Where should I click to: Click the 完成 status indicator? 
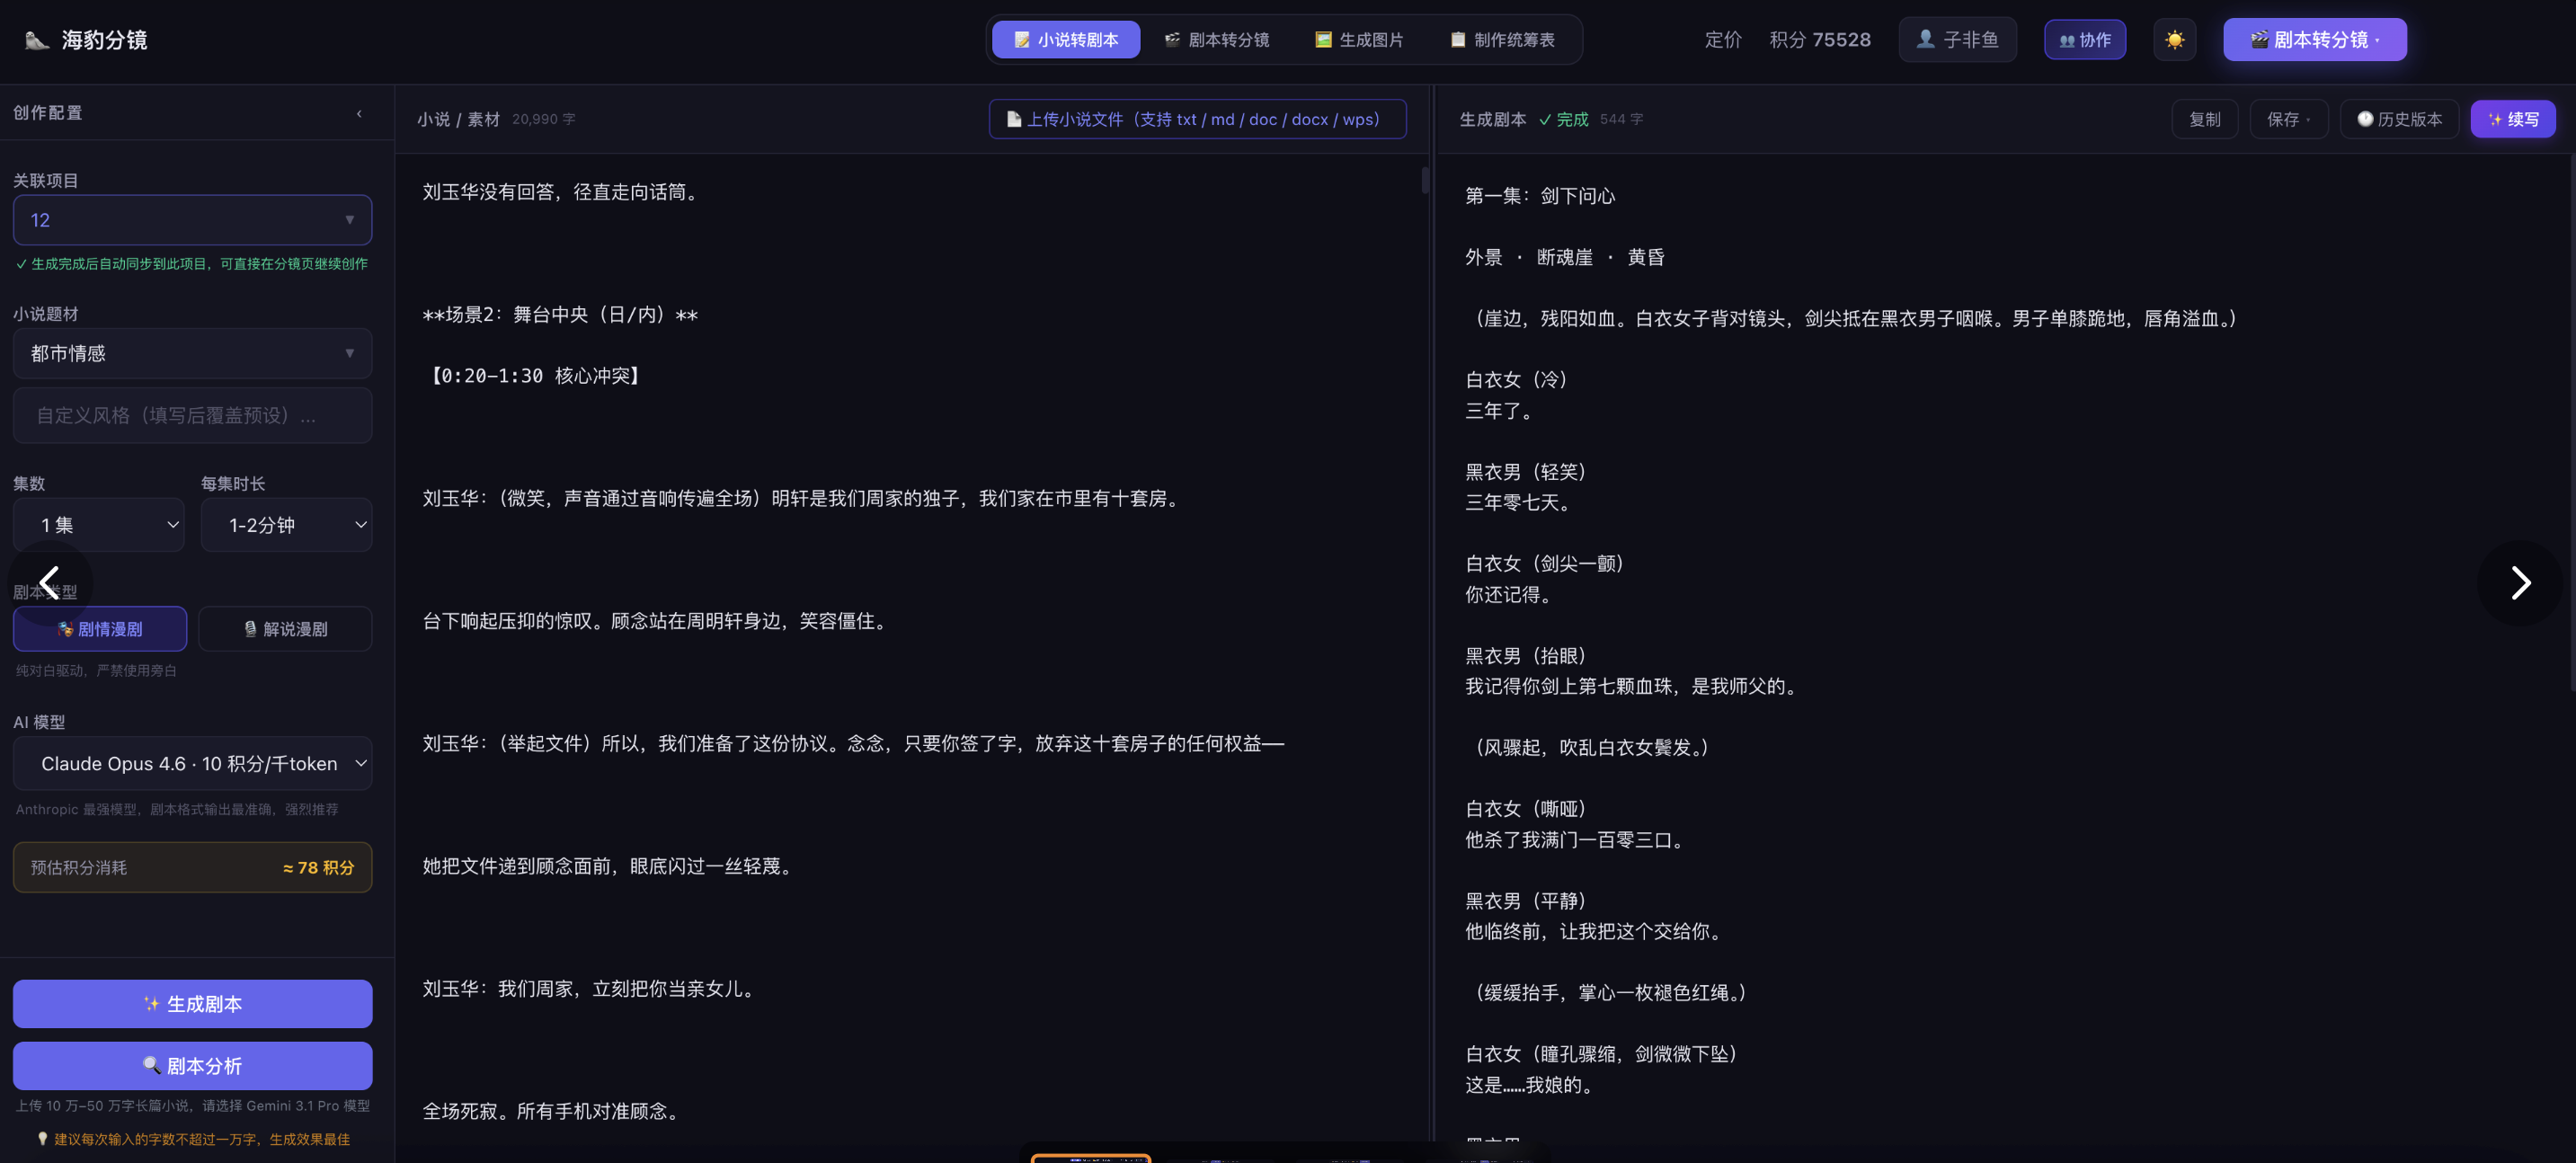(x=1563, y=119)
